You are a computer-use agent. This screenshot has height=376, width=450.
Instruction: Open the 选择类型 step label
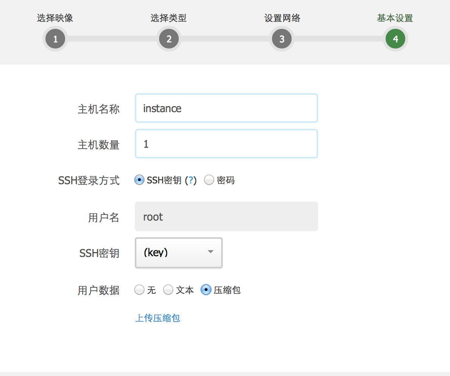[169, 18]
